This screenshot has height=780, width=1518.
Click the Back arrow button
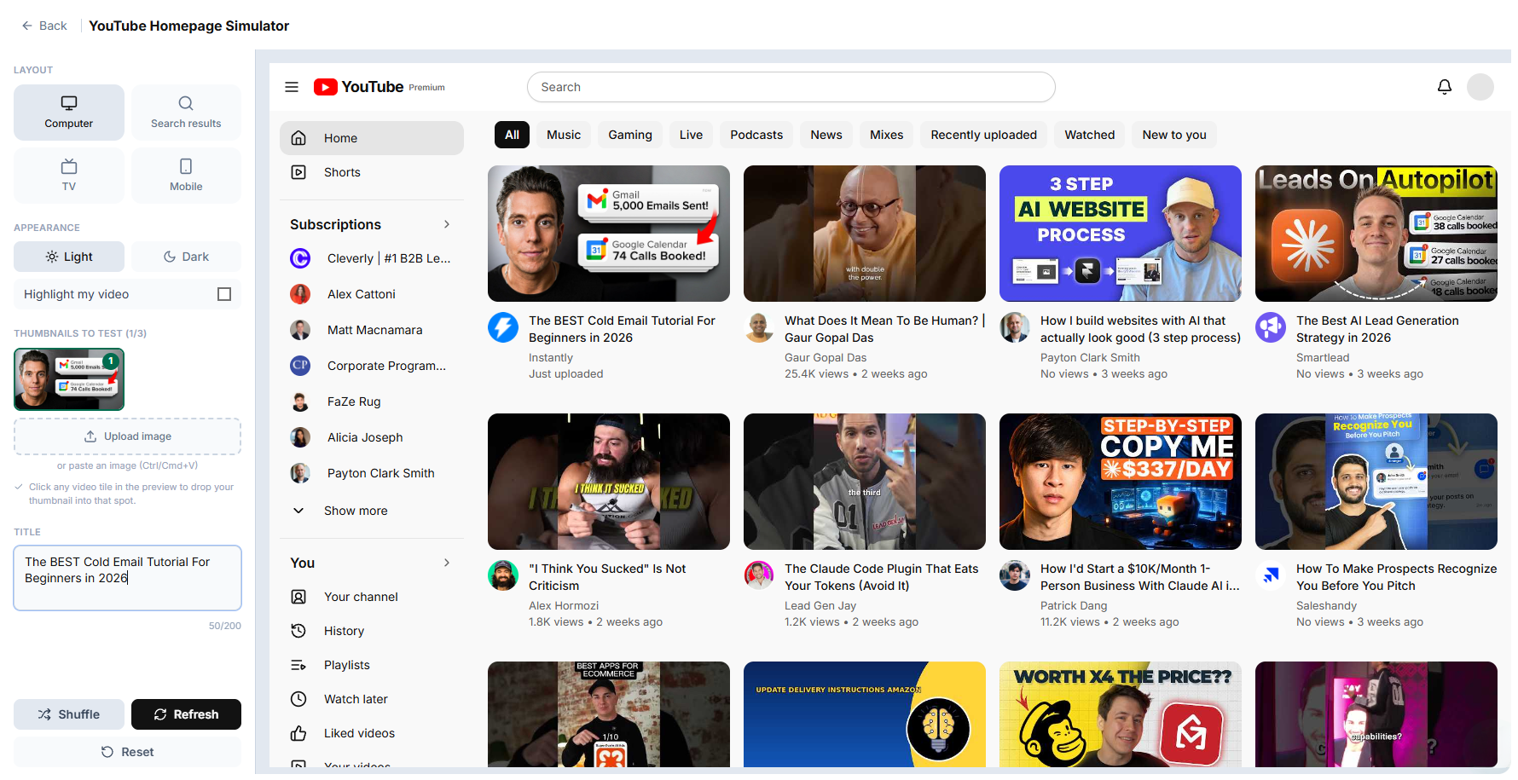(x=44, y=26)
